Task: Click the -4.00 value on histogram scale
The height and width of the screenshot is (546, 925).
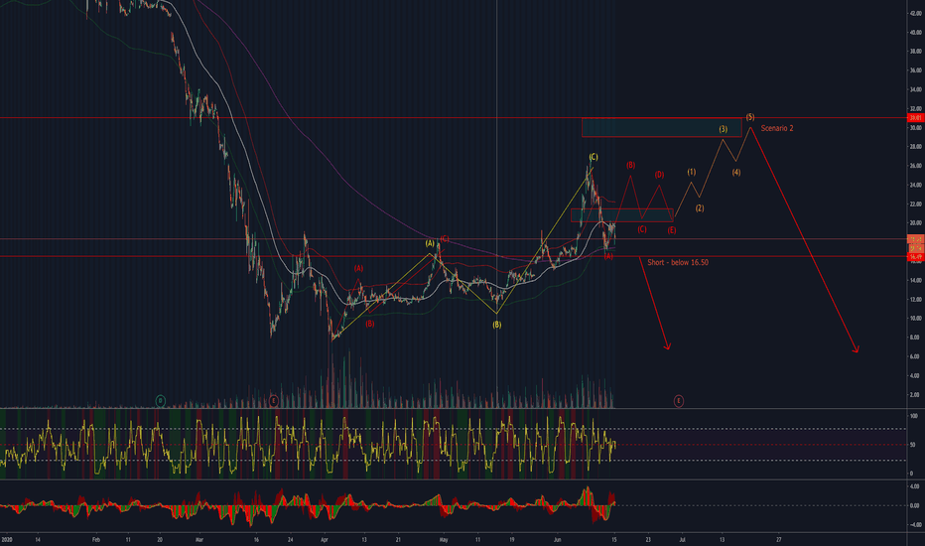Action: click(x=914, y=524)
